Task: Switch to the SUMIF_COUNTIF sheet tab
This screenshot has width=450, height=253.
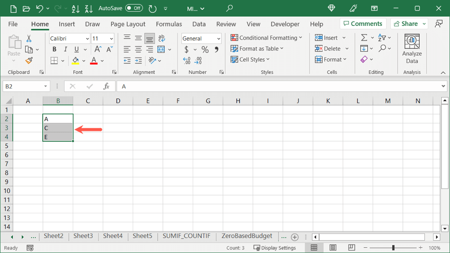Action: (x=186, y=236)
